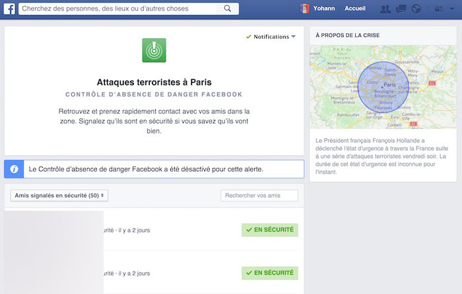The width and height of the screenshot is (462, 294).
Task: Click the blue info icon
Action: coord(14,169)
